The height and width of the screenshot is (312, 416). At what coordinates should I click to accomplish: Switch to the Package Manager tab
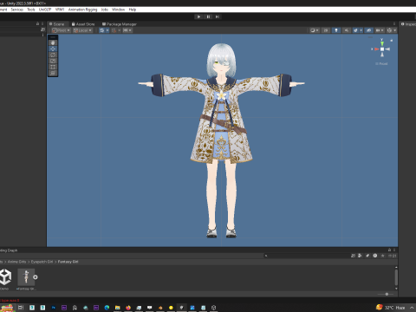[120, 24]
